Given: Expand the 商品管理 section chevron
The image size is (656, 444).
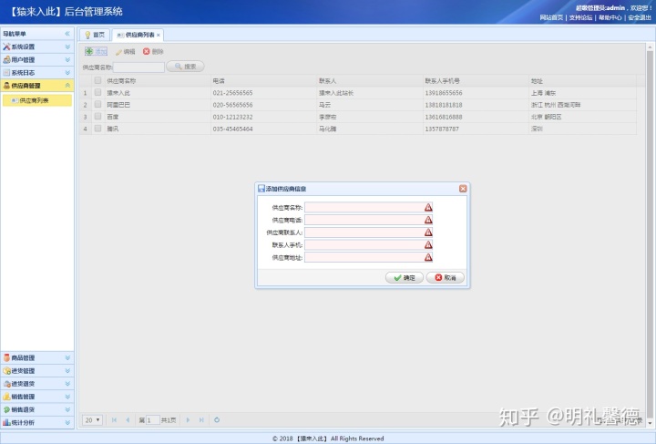Looking at the screenshot, I should 67,357.
